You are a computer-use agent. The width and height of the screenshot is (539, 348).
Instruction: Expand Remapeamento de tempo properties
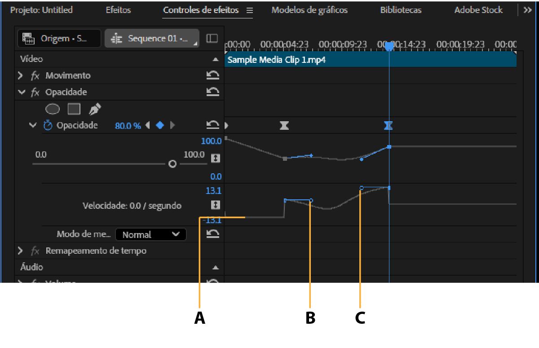coord(20,251)
